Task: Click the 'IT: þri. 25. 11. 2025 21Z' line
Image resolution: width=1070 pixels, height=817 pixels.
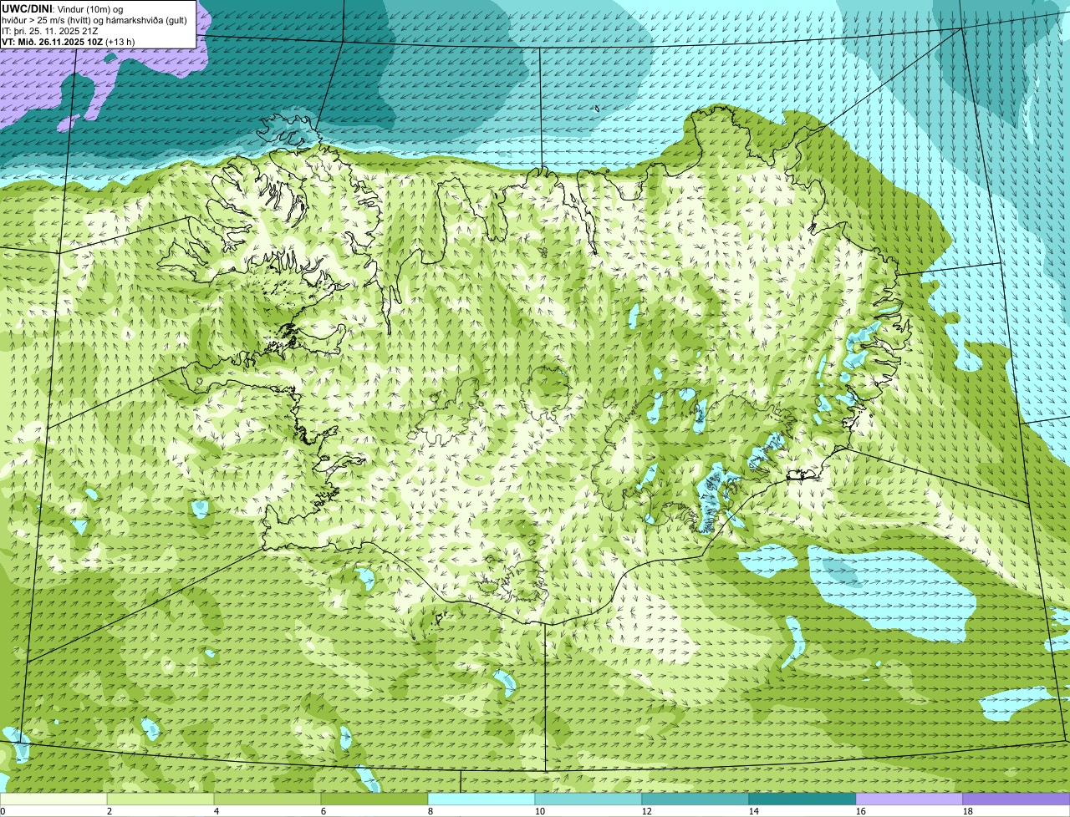Action: tap(50, 31)
